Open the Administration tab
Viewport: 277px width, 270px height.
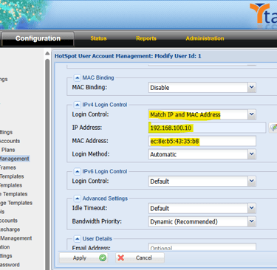pos(205,38)
